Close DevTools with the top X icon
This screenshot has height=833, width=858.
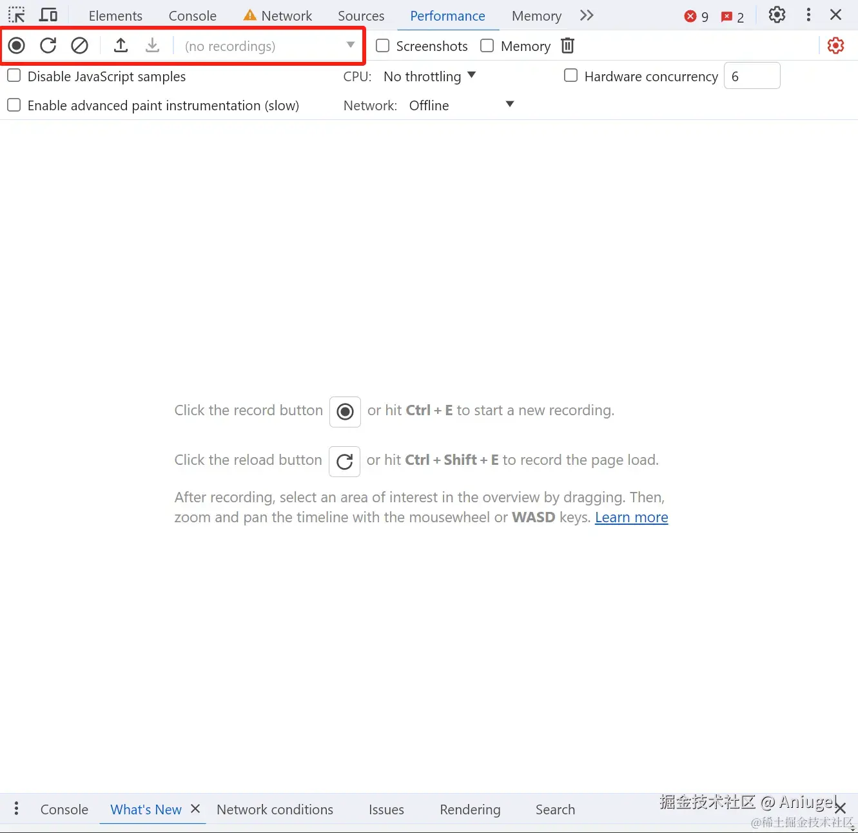[x=836, y=15]
